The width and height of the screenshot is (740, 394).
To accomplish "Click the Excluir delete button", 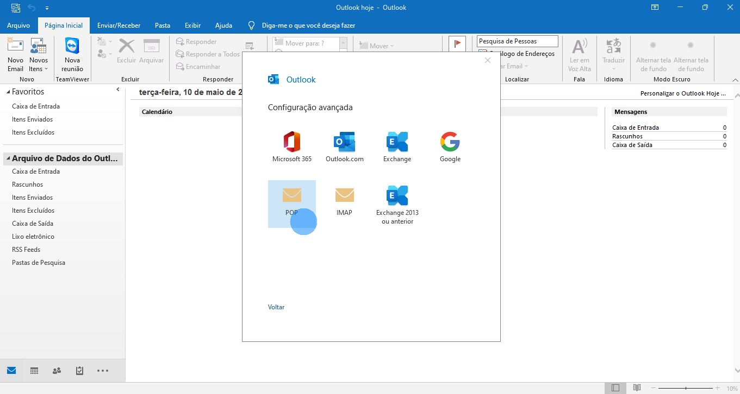I will (127, 52).
